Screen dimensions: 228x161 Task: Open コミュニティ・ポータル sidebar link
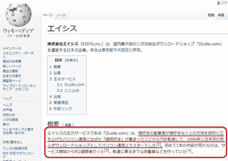pos(18,55)
